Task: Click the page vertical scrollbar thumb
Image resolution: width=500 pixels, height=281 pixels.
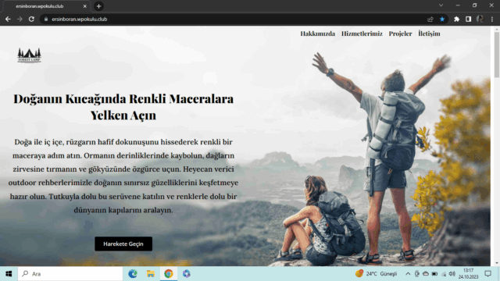Action: [497, 54]
